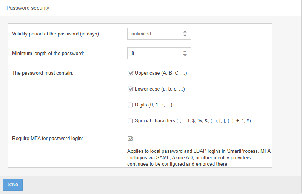Image resolution: width=302 pixels, height=194 pixels.
Task: Disable the Require MFA for password login checkbox
Action: (x=130, y=138)
